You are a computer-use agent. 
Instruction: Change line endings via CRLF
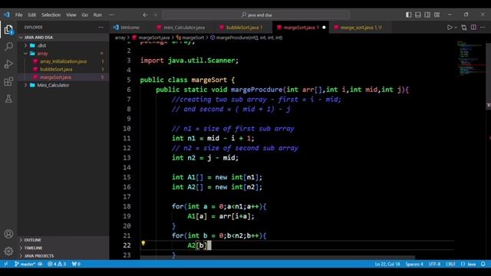pyautogui.click(x=450, y=264)
